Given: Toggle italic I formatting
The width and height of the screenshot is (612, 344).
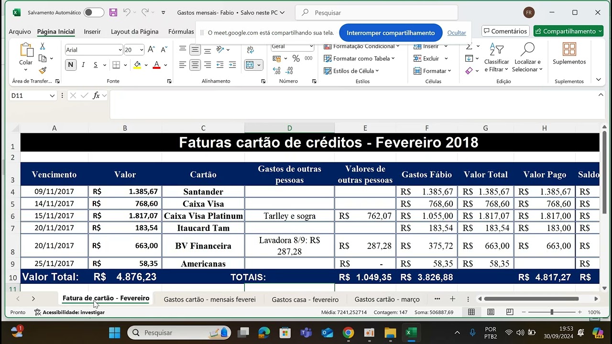Looking at the screenshot, I should [x=83, y=65].
